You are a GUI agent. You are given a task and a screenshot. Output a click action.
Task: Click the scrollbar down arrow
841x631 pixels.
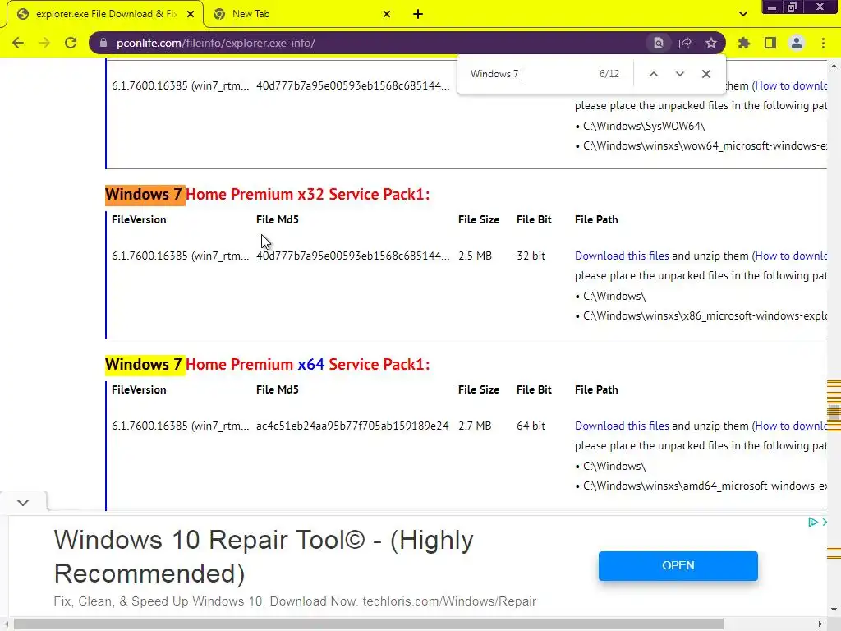[834, 610]
